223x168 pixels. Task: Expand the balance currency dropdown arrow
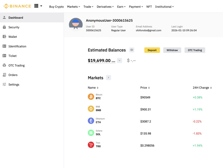(119, 60)
